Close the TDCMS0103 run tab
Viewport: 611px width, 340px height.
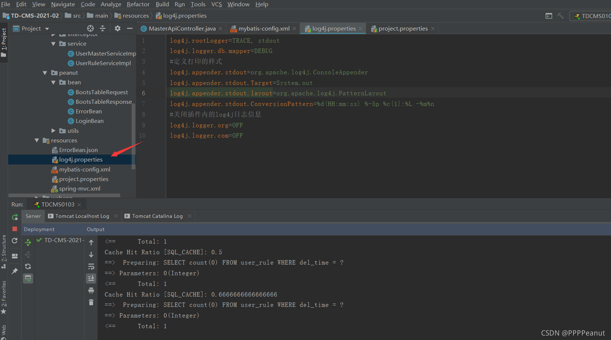click(79, 205)
